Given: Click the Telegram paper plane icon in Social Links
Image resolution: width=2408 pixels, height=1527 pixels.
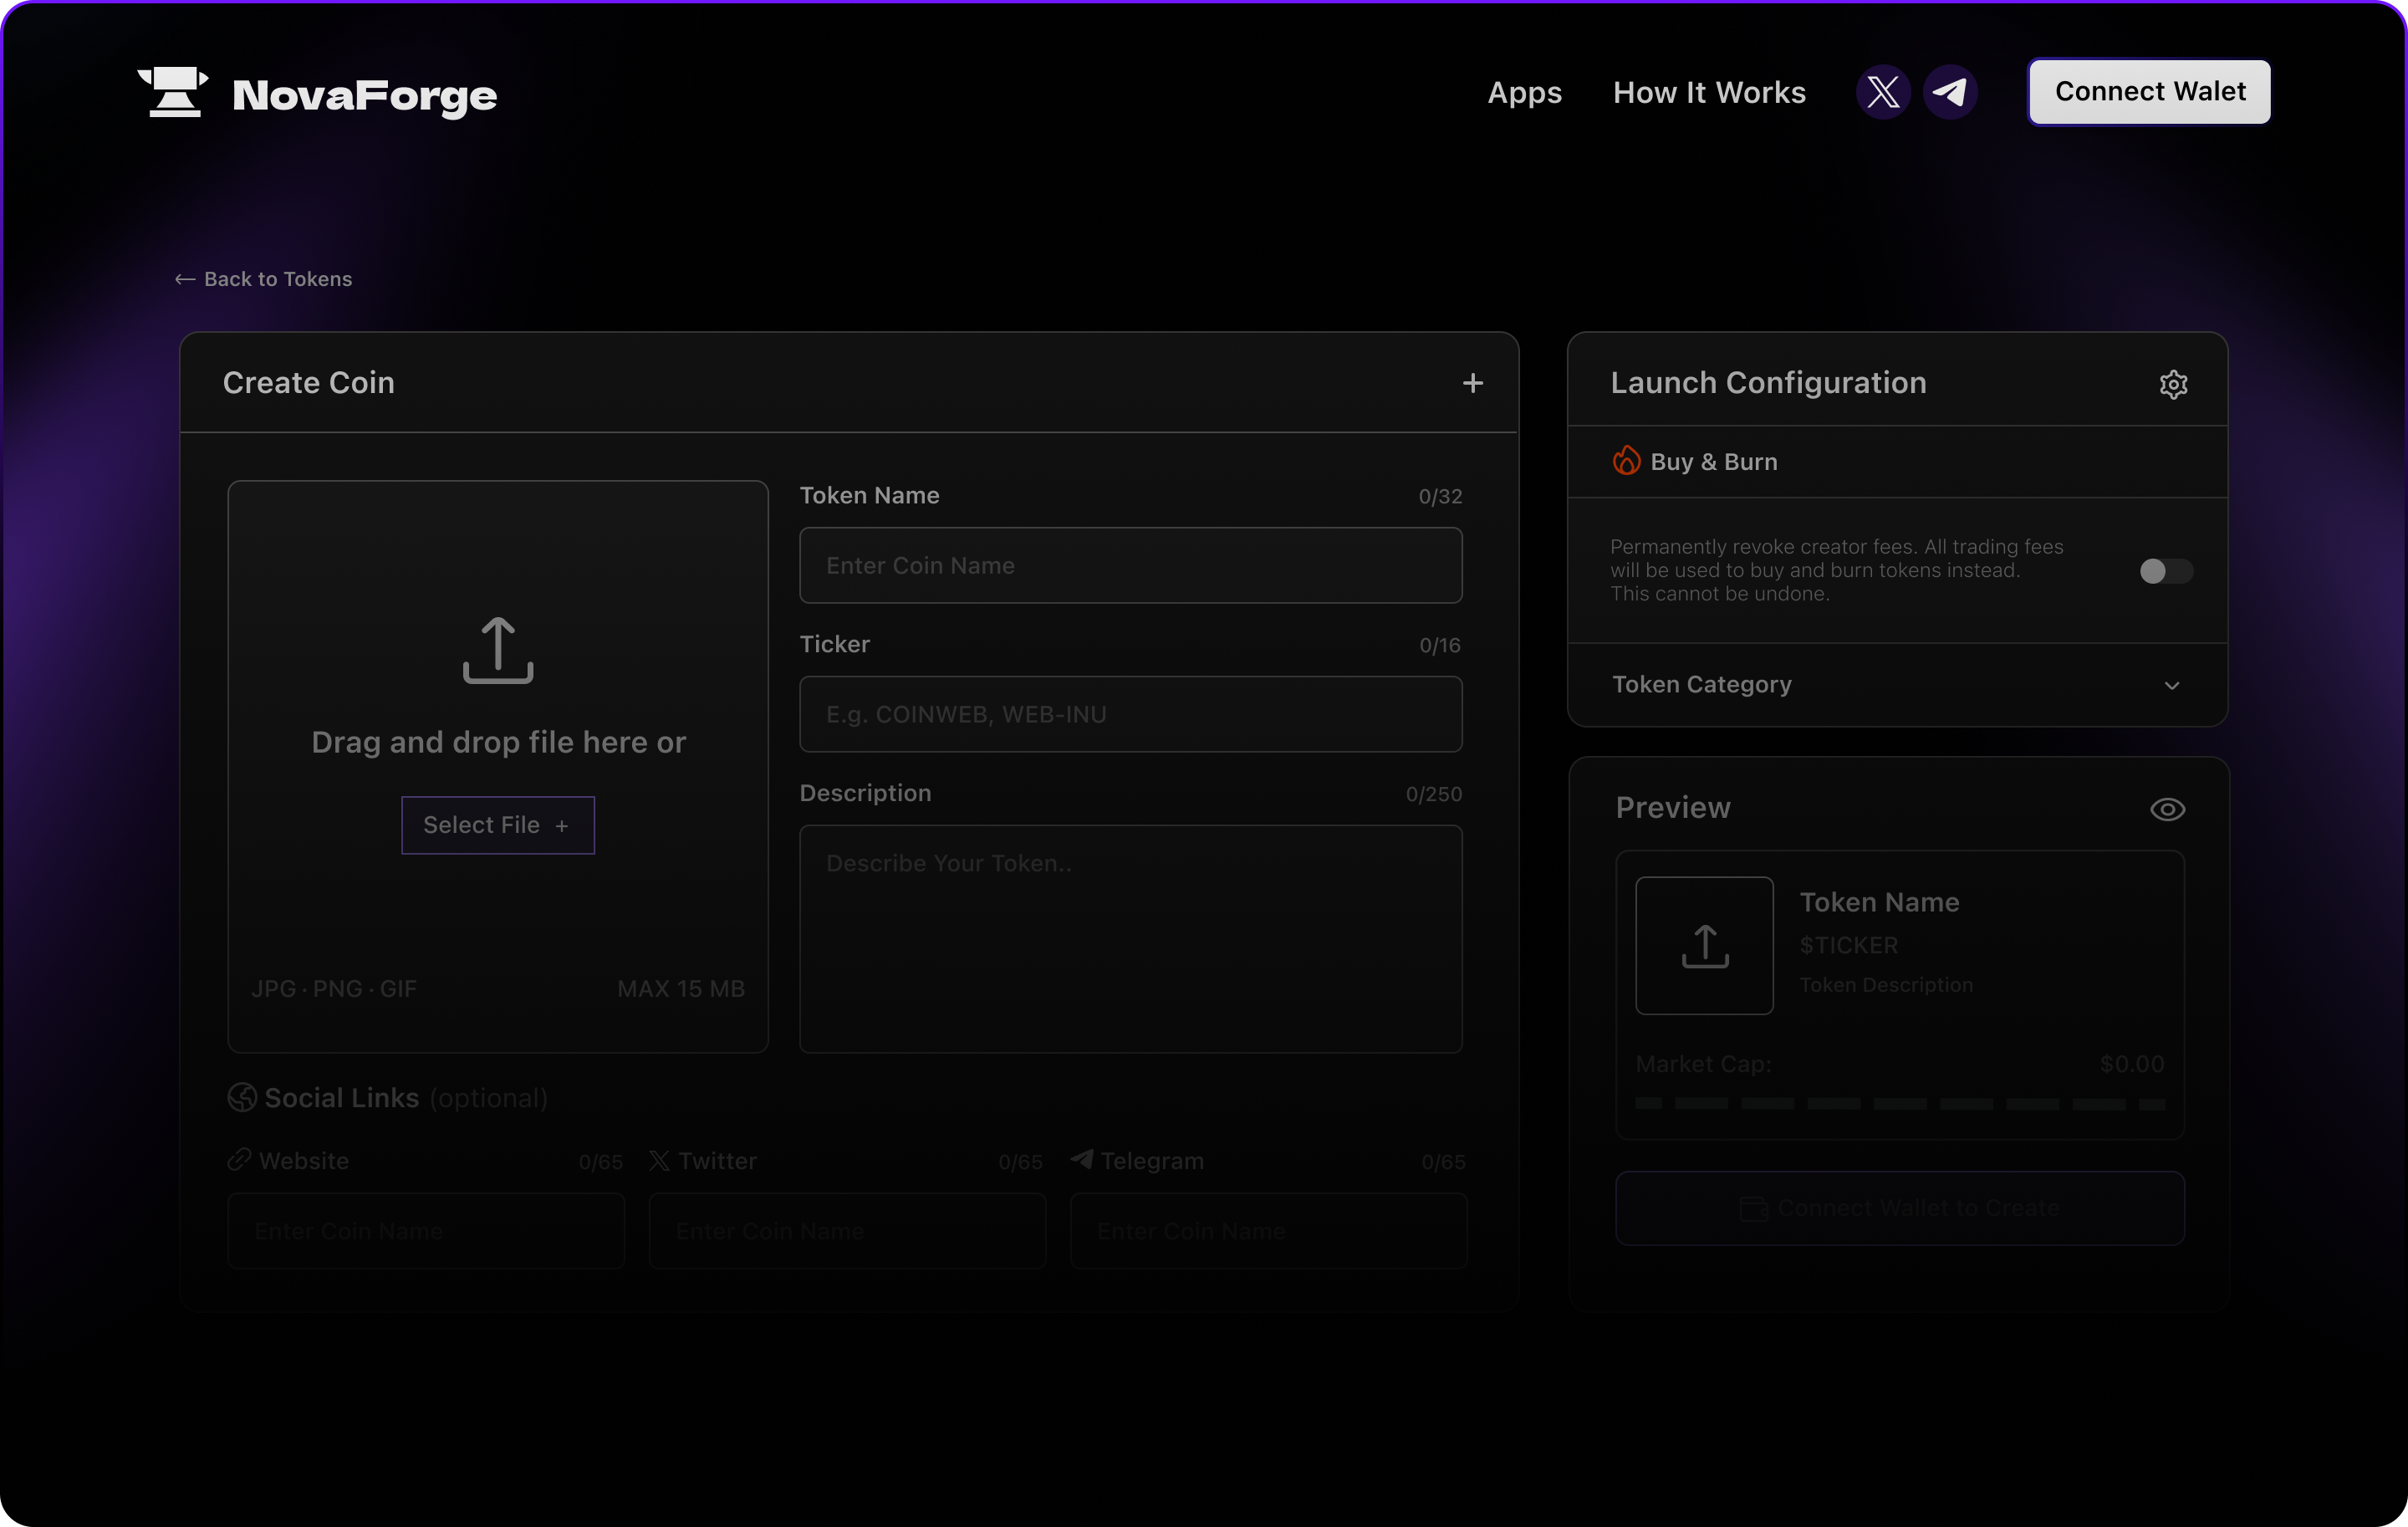Looking at the screenshot, I should (x=1082, y=1159).
